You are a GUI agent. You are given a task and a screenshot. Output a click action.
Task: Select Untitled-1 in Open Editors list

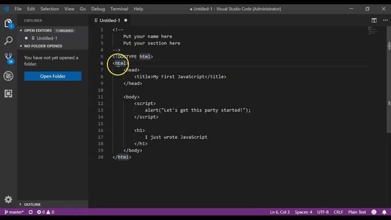point(47,38)
